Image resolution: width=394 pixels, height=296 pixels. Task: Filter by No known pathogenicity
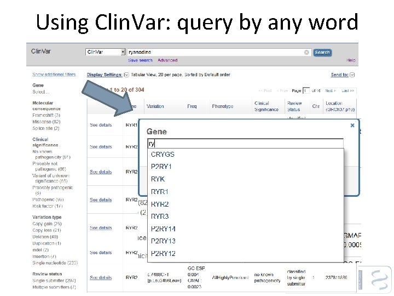(x=51, y=154)
